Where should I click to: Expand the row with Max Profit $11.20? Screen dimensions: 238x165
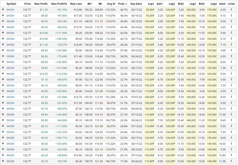tap(3, 10)
